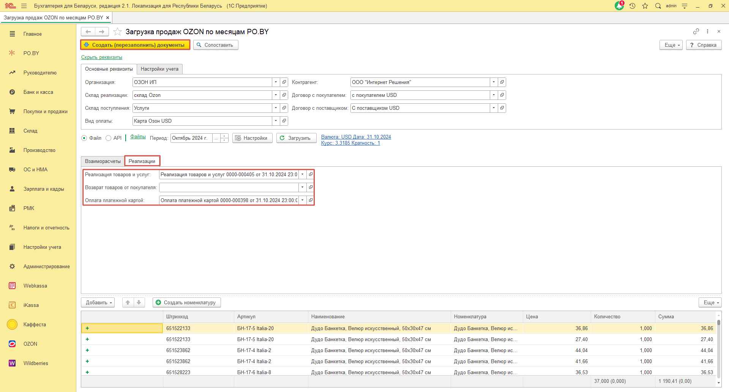Open Банк и касса section
Viewport: 729px width, 392px height.
38,92
